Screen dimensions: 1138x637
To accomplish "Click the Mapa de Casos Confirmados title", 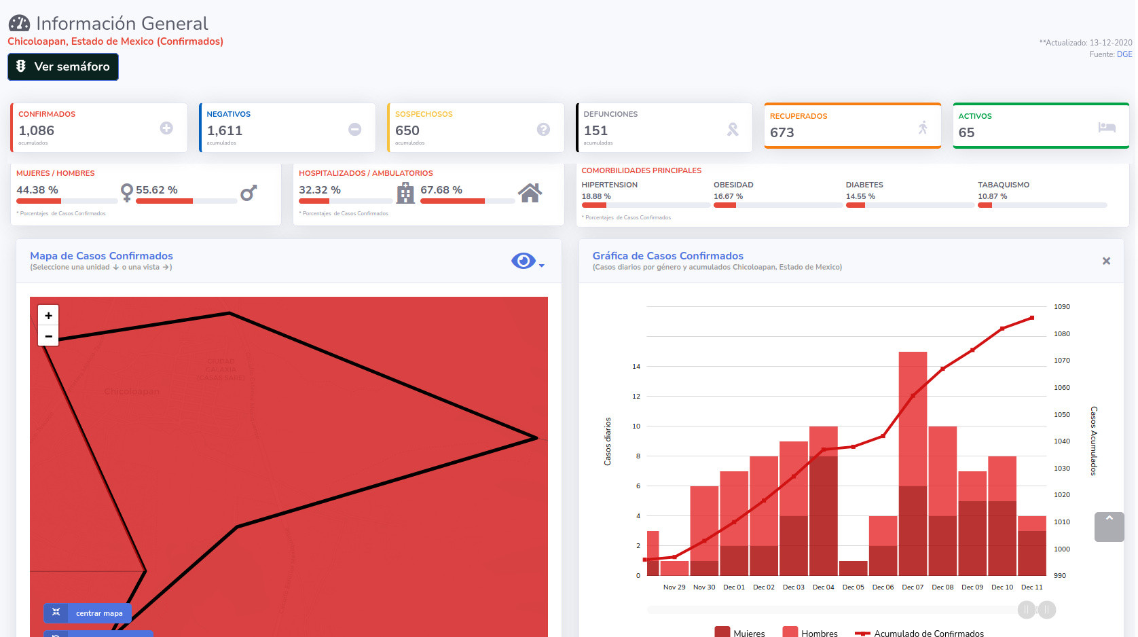I will pos(101,256).
